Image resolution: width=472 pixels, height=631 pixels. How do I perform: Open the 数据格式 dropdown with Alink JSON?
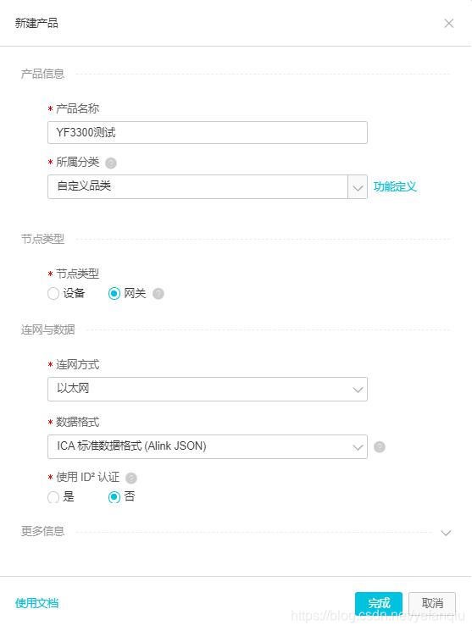coord(208,446)
